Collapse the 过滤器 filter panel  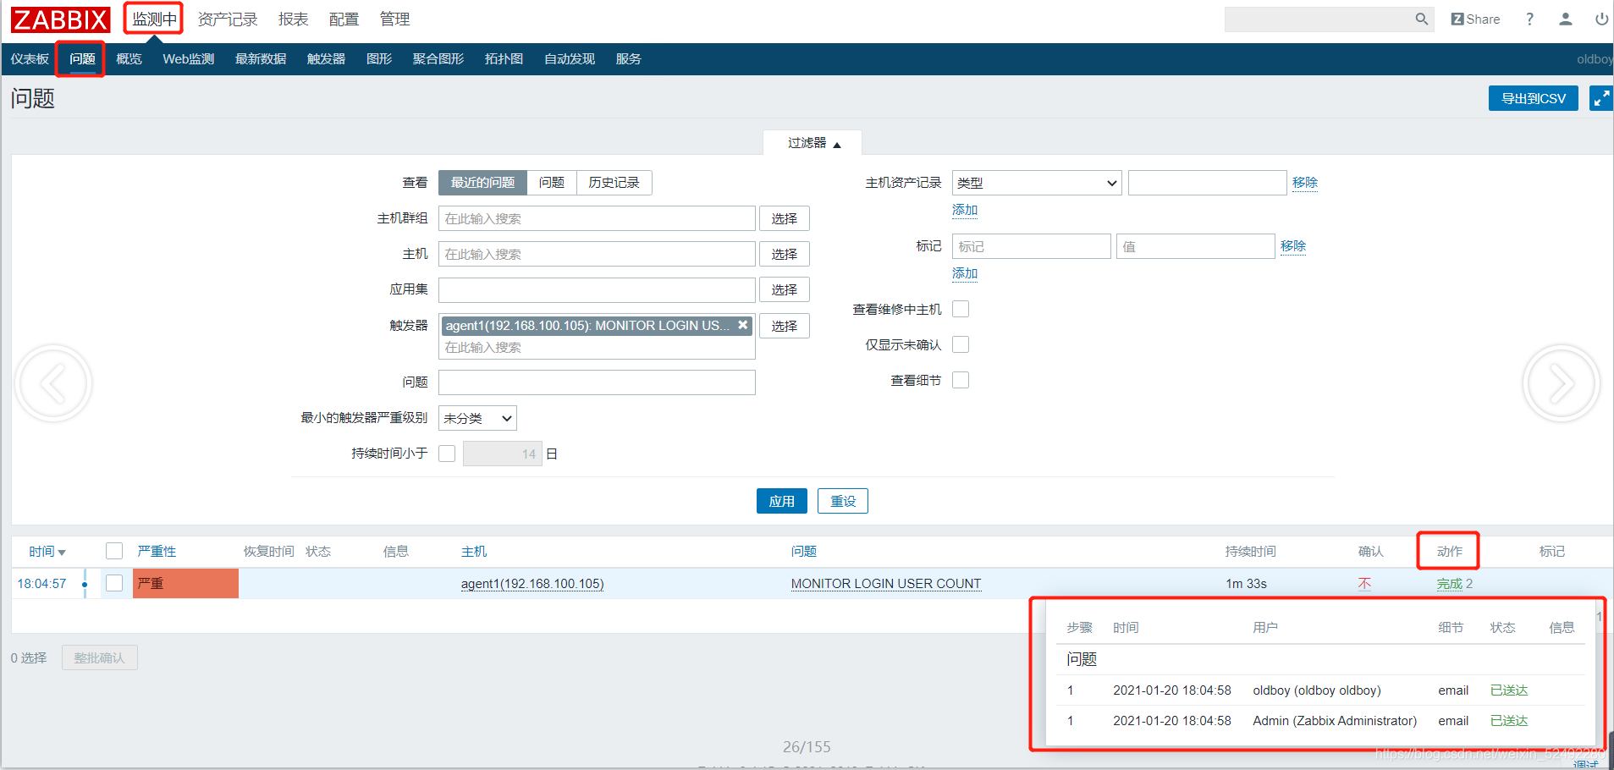click(x=813, y=143)
